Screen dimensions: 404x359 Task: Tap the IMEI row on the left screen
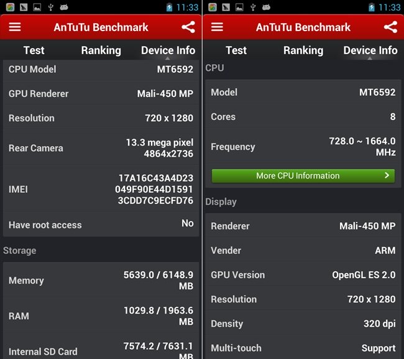[x=101, y=189]
